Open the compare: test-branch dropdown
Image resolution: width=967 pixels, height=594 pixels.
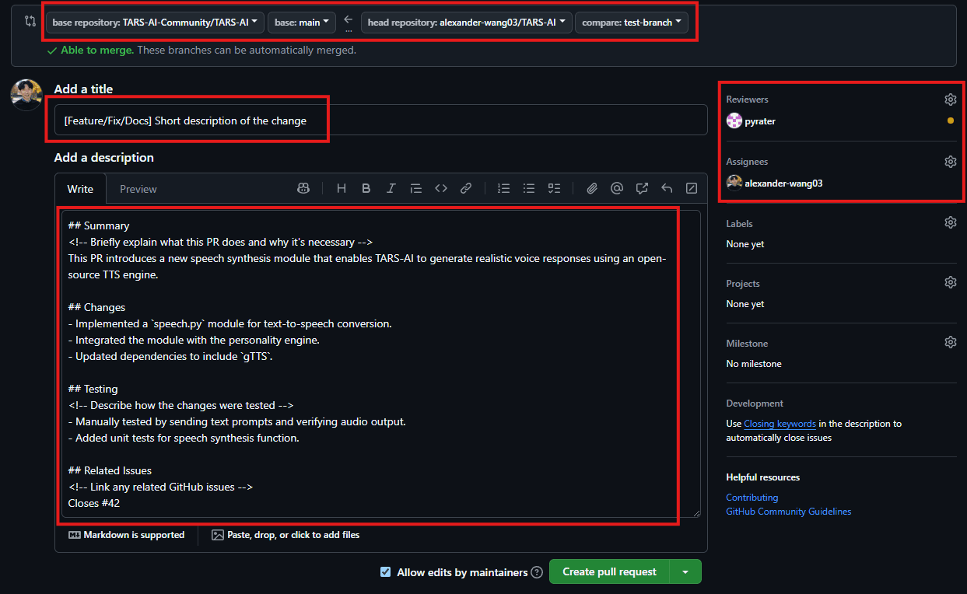click(x=631, y=23)
